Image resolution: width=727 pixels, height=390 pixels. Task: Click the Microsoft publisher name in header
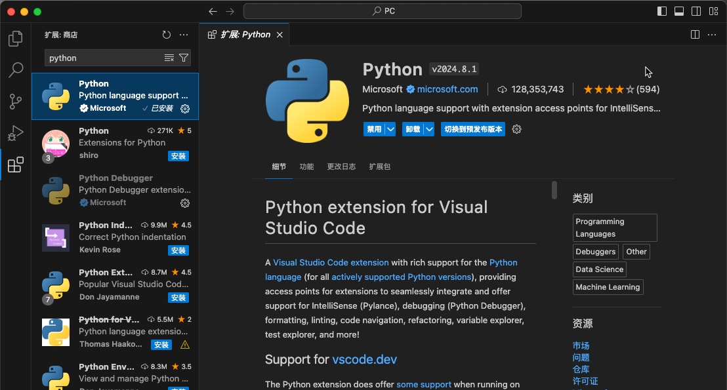382,89
